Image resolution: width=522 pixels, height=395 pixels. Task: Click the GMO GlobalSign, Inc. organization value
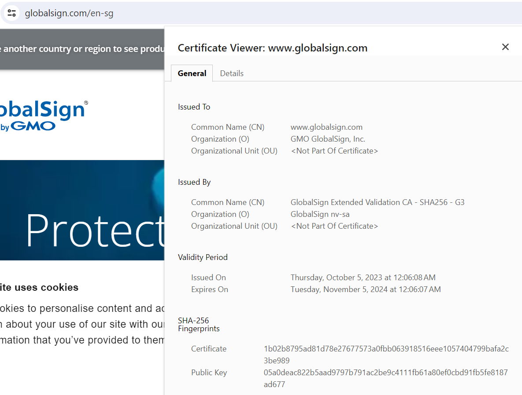coord(328,139)
